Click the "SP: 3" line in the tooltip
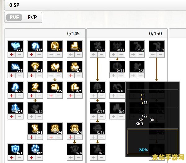The width and height of the screenshot is (186, 163). (139, 124)
